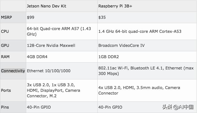Select the Ports row label

pos(6,90)
